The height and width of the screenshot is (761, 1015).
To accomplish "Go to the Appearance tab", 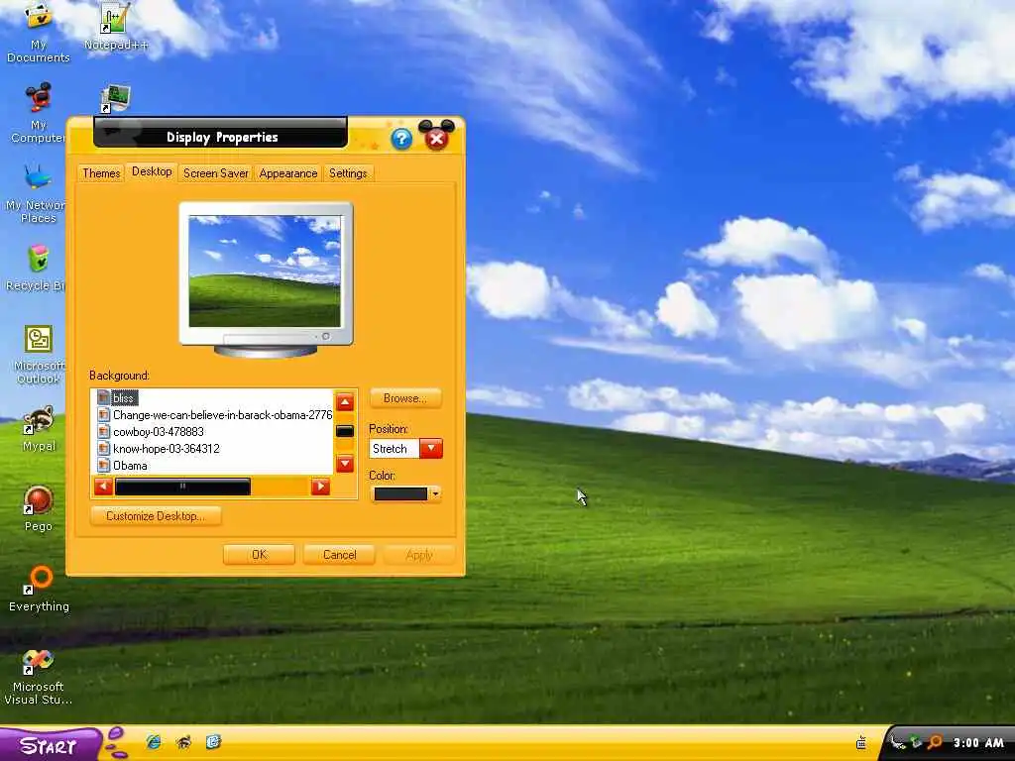I will [288, 173].
